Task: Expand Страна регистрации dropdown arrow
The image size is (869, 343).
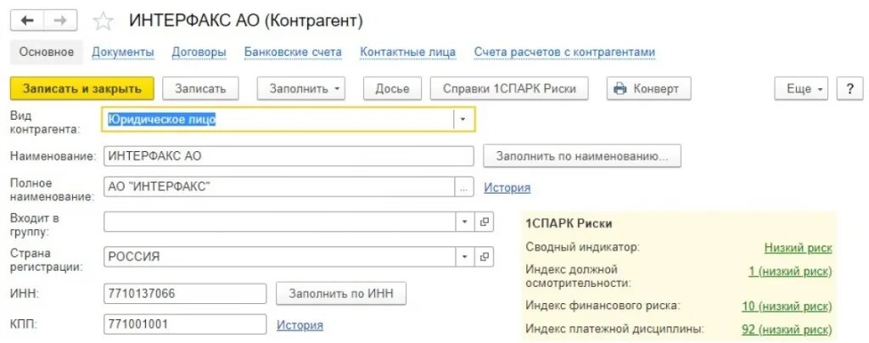Action: [x=464, y=256]
